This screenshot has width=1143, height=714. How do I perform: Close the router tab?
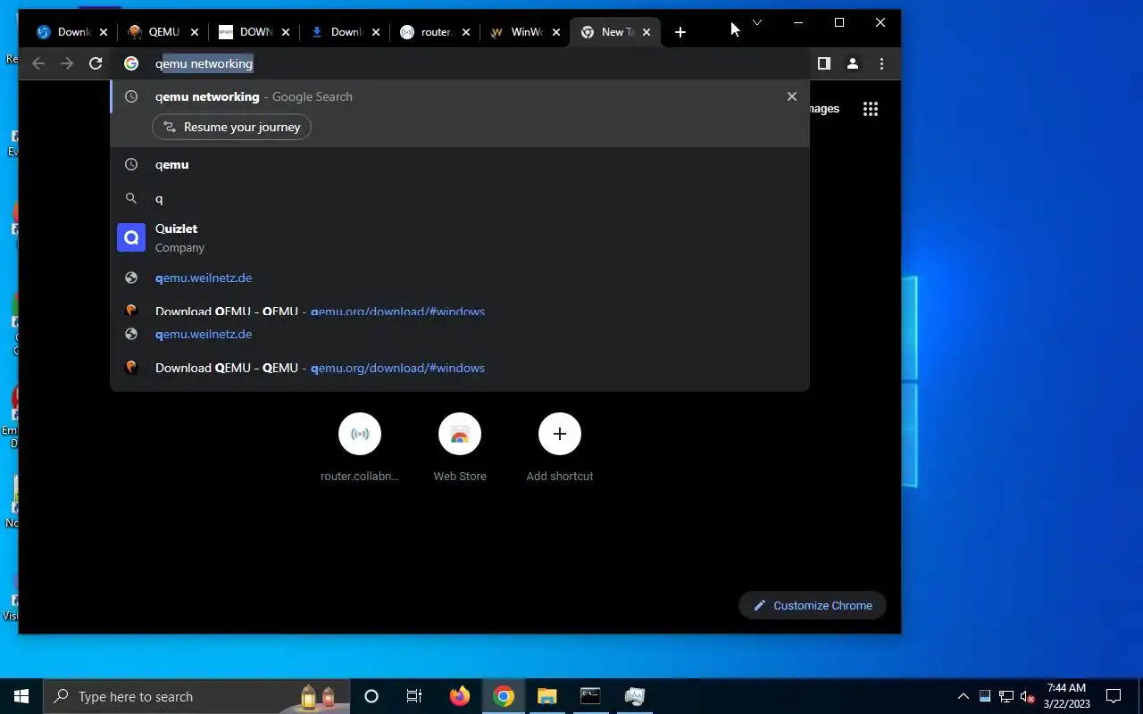click(x=467, y=32)
